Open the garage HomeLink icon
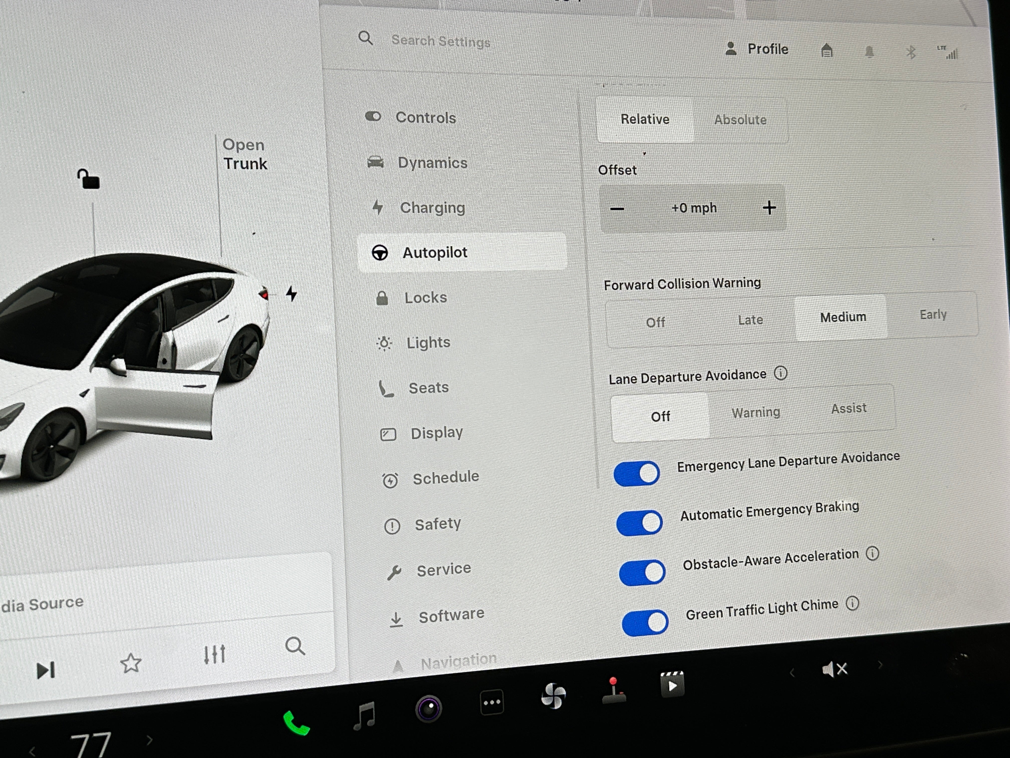 point(827,50)
